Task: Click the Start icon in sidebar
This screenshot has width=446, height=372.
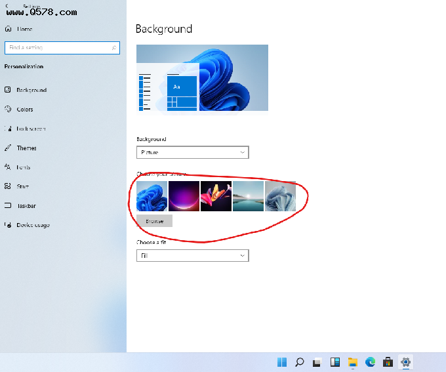Action: [8, 186]
